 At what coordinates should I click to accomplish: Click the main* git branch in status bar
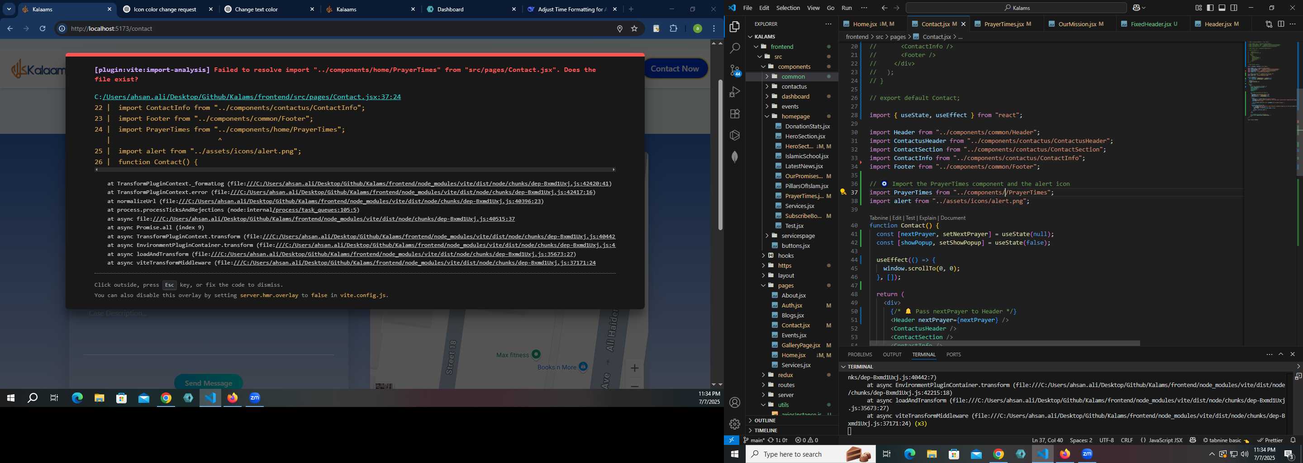(x=754, y=440)
